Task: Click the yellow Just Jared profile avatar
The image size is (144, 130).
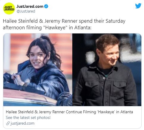Action: click(9, 8)
